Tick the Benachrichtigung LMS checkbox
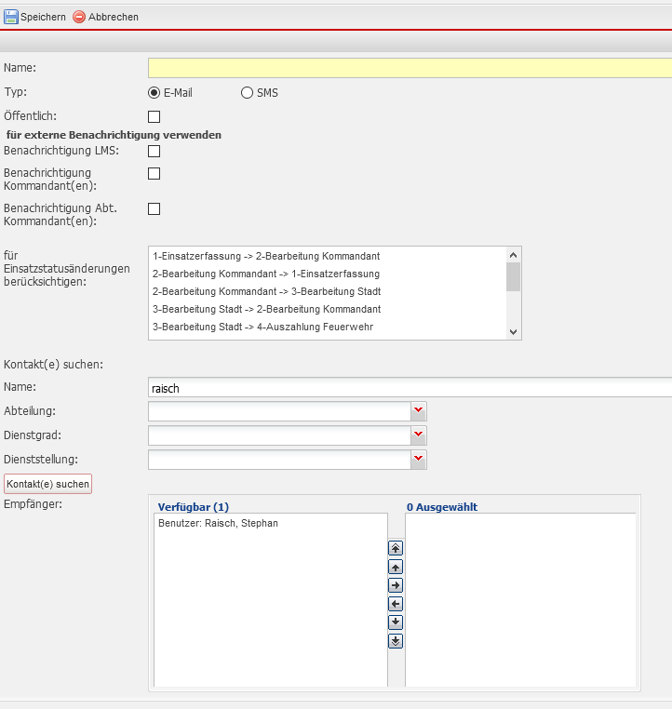 [155, 151]
